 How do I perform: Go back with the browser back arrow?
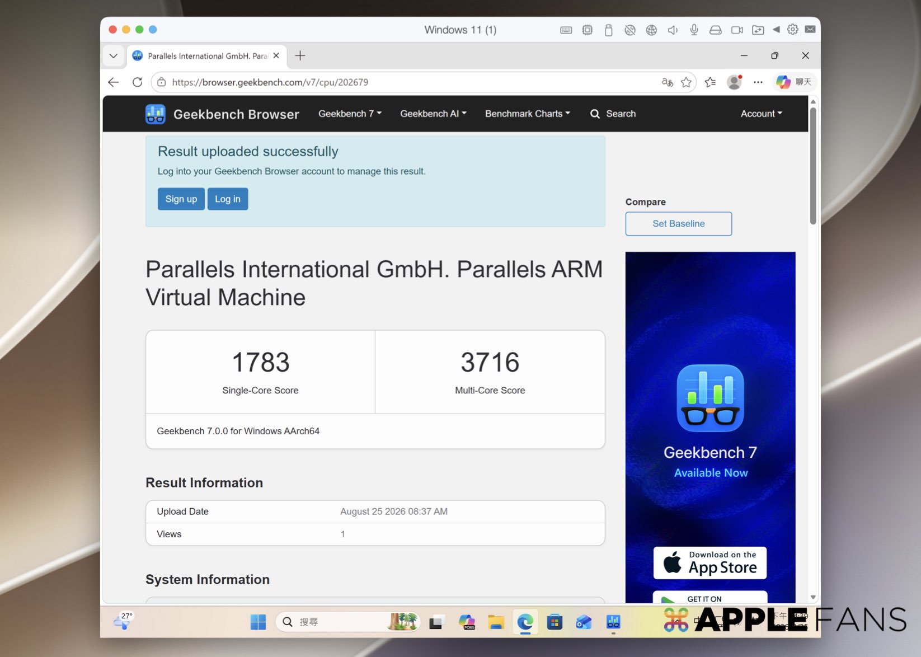[114, 82]
